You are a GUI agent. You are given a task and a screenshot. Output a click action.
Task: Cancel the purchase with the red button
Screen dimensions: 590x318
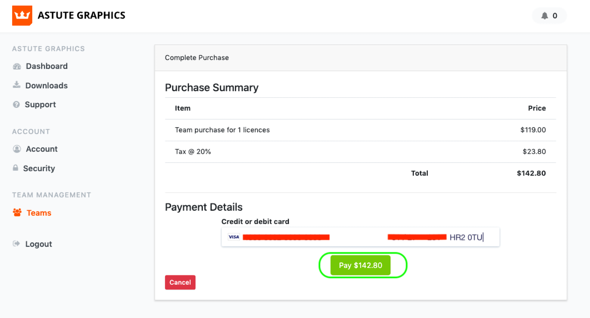click(180, 282)
